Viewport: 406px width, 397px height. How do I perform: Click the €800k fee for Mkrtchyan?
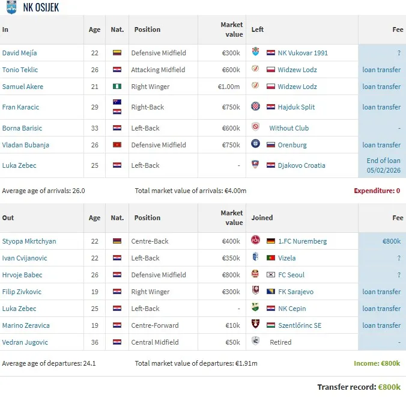(x=391, y=241)
